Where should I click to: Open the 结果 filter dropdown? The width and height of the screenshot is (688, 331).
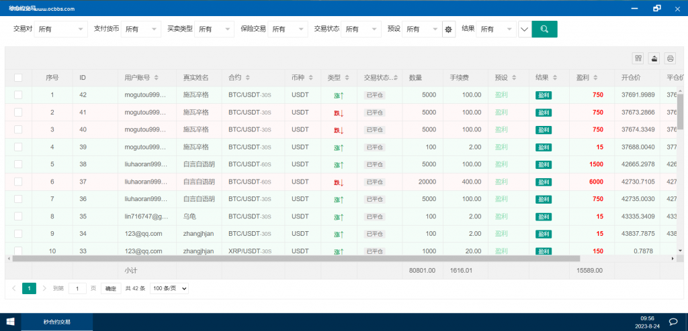pos(497,29)
